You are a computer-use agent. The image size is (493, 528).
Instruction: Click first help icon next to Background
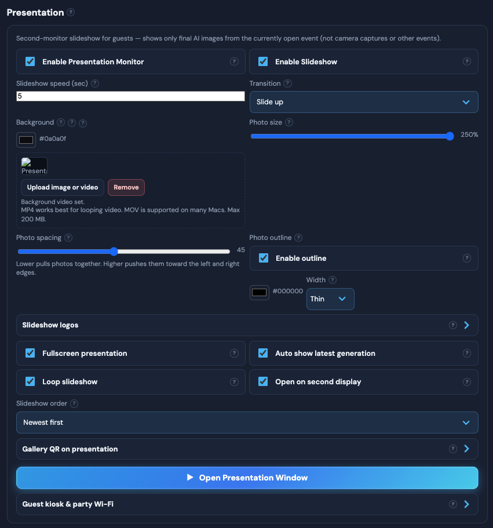61,122
